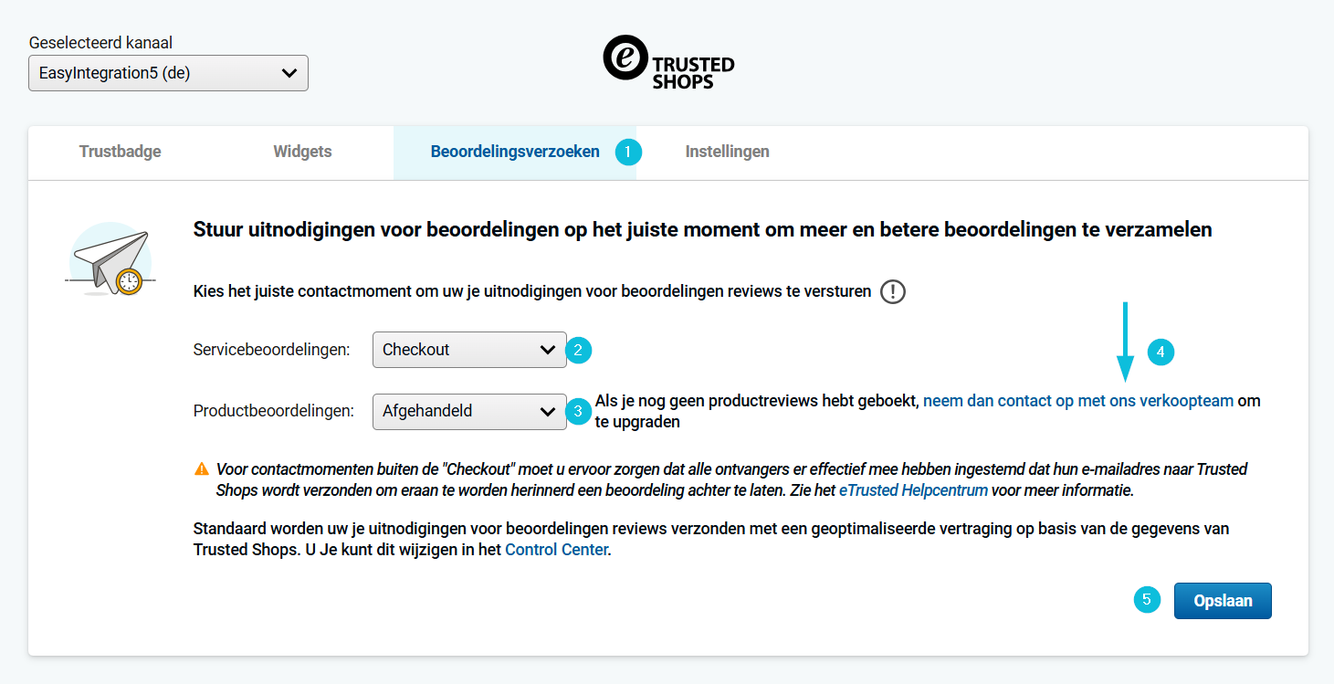
Task: Click the exclamation info icon
Action: click(892, 292)
